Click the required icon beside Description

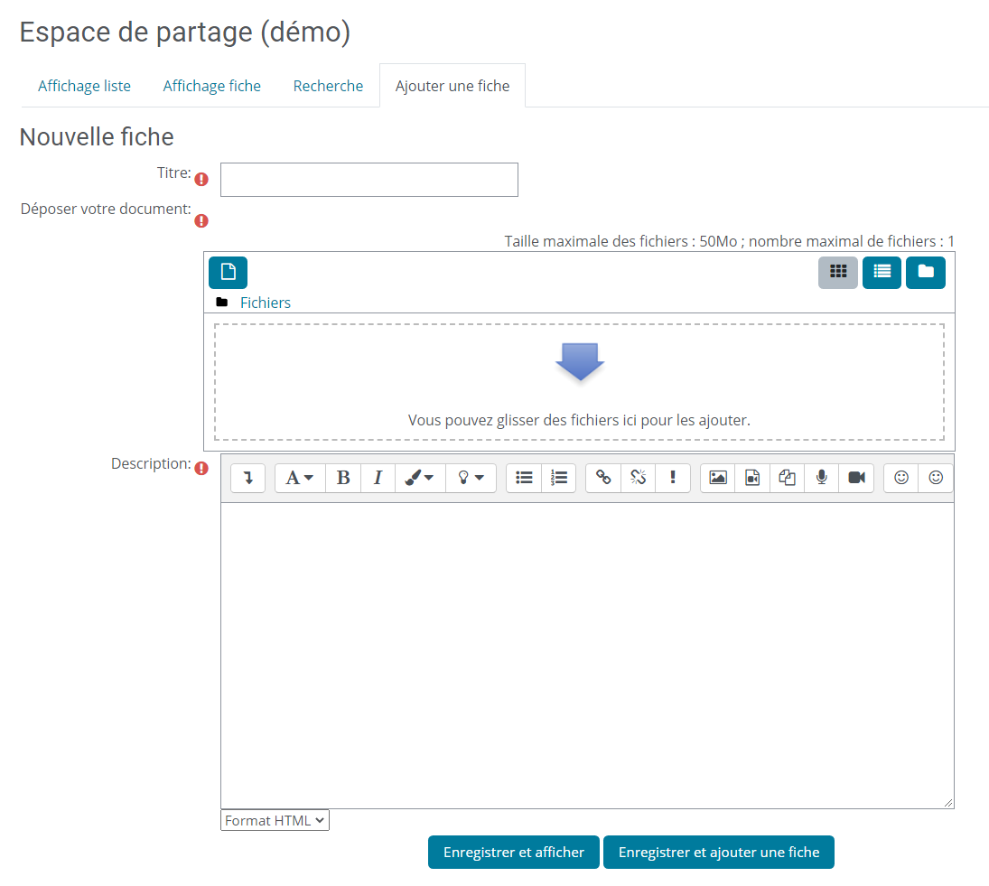tap(201, 469)
